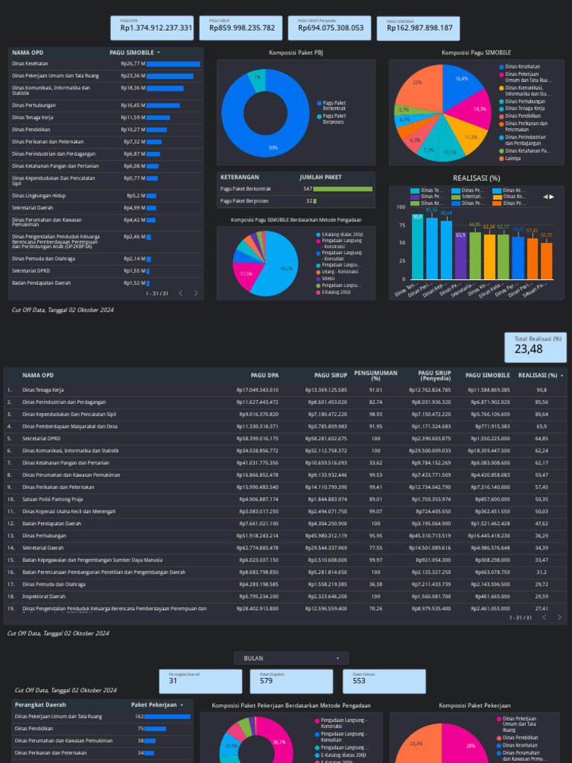Sort by PAGU SiRUP (Penyedia) column header

pos(434,376)
